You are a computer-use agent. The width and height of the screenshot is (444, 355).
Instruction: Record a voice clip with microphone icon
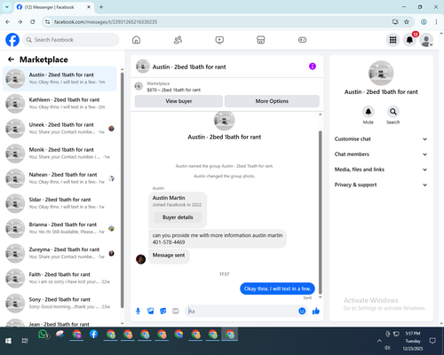(138, 311)
